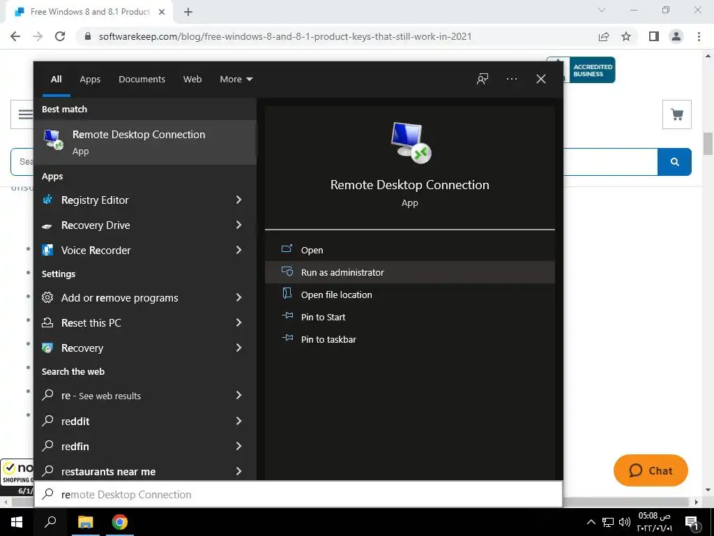Open a new Chrome tab

pyautogui.click(x=188, y=12)
